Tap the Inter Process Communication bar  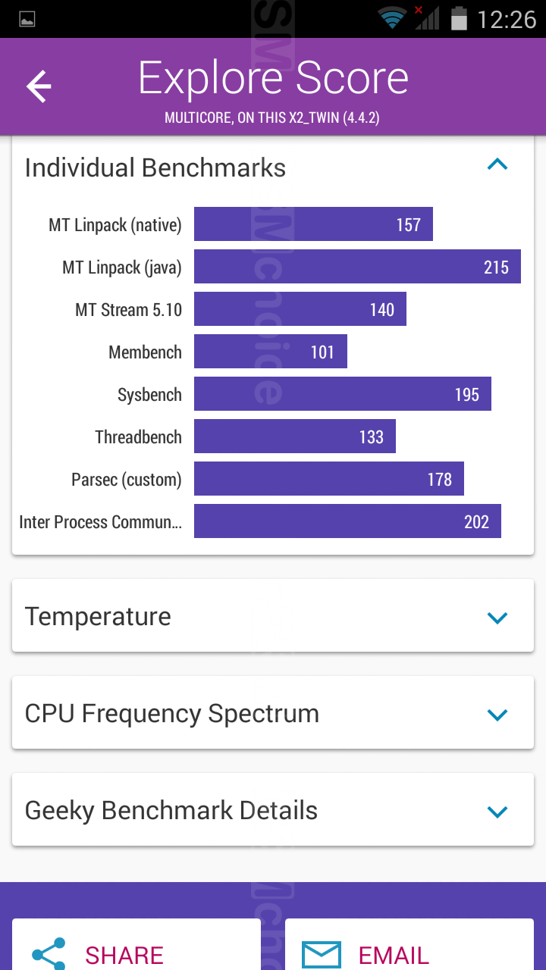[347, 521]
